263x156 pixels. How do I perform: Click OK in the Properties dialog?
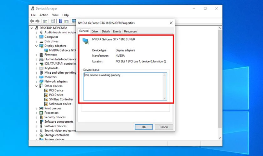(144, 127)
